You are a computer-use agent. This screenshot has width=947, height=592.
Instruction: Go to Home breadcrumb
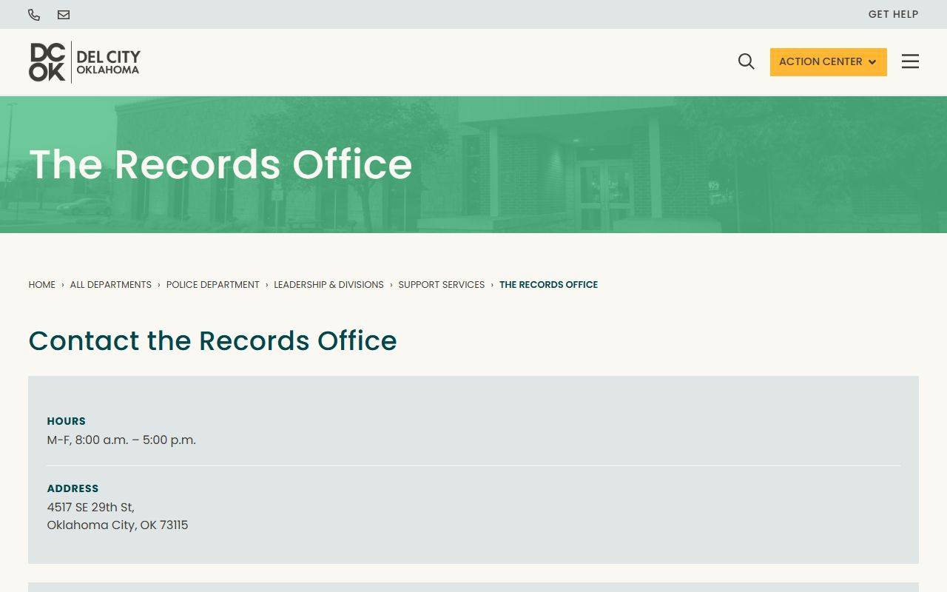(x=42, y=285)
